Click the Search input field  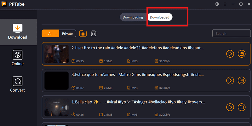[231, 33]
